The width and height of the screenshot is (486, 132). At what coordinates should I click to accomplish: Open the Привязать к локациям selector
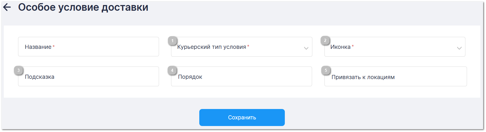click(395, 77)
